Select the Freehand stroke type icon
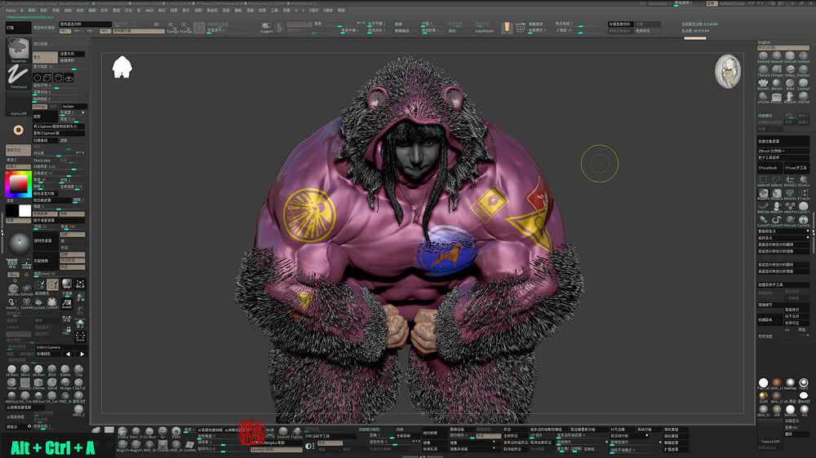Image resolution: width=816 pixels, height=458 pixels. point(18,76)
